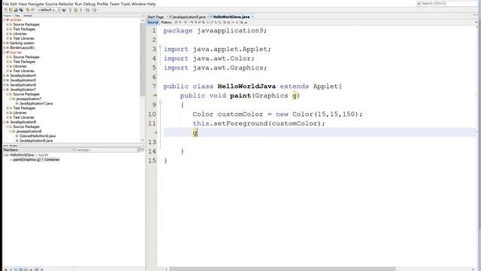
Task: Select the JavaApplication5 project
Action: point(23,81)
